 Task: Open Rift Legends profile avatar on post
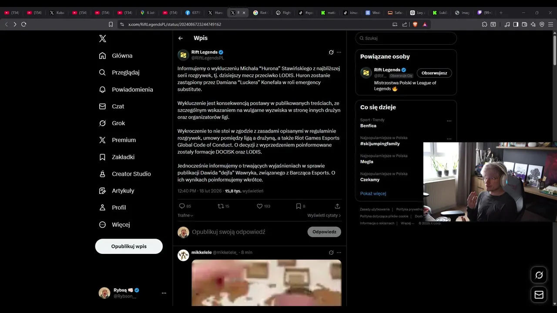(x=183, y=55)
